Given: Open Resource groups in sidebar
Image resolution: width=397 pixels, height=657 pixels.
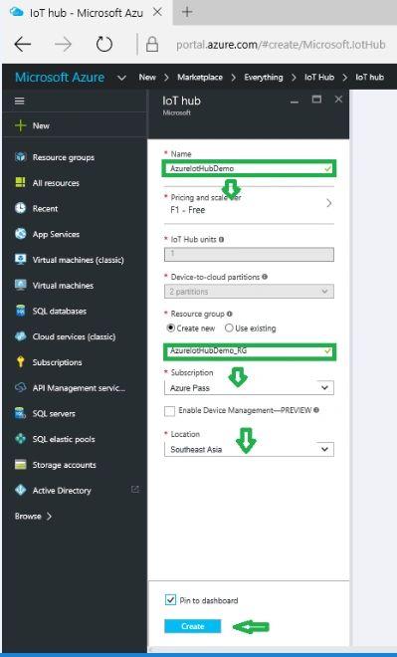Looking at the screenshot, I should click(64, 157).
